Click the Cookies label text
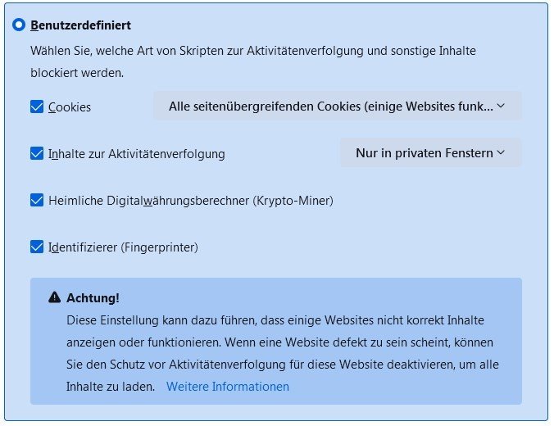Screen dimensions: 554x426 [70, 107]
